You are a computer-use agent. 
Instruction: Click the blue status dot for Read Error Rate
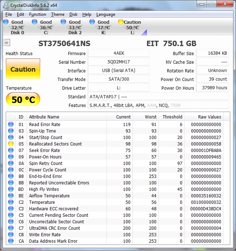pyautogui.click(x=11, y=124)
